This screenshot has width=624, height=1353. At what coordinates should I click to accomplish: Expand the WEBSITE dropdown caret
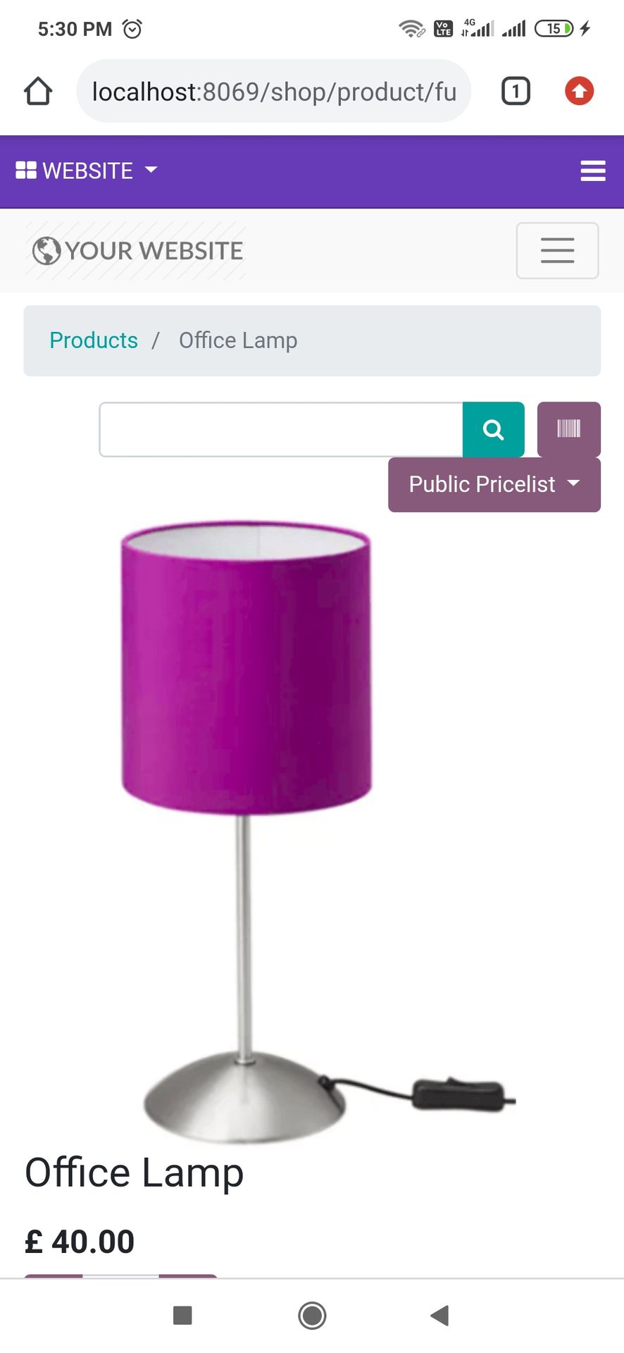(151, 170)
